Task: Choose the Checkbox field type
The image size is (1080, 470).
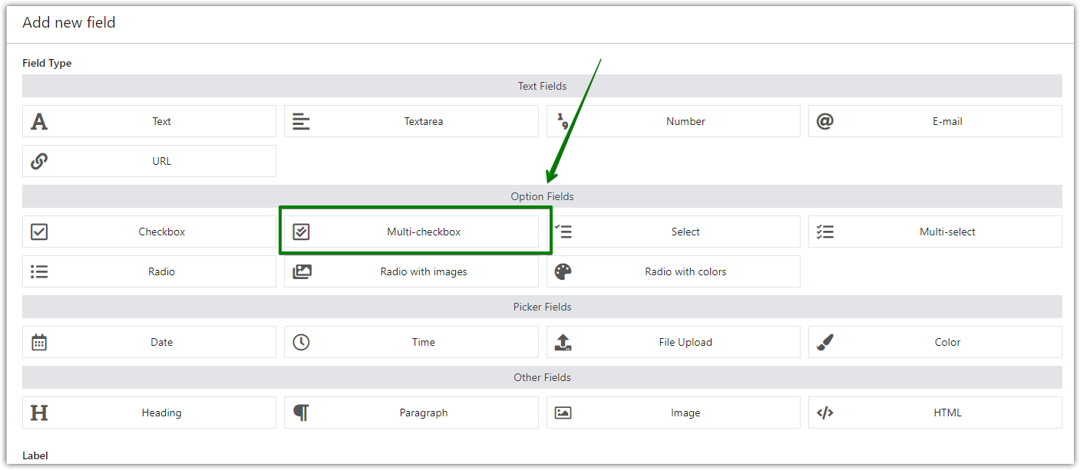Action: 149,232
